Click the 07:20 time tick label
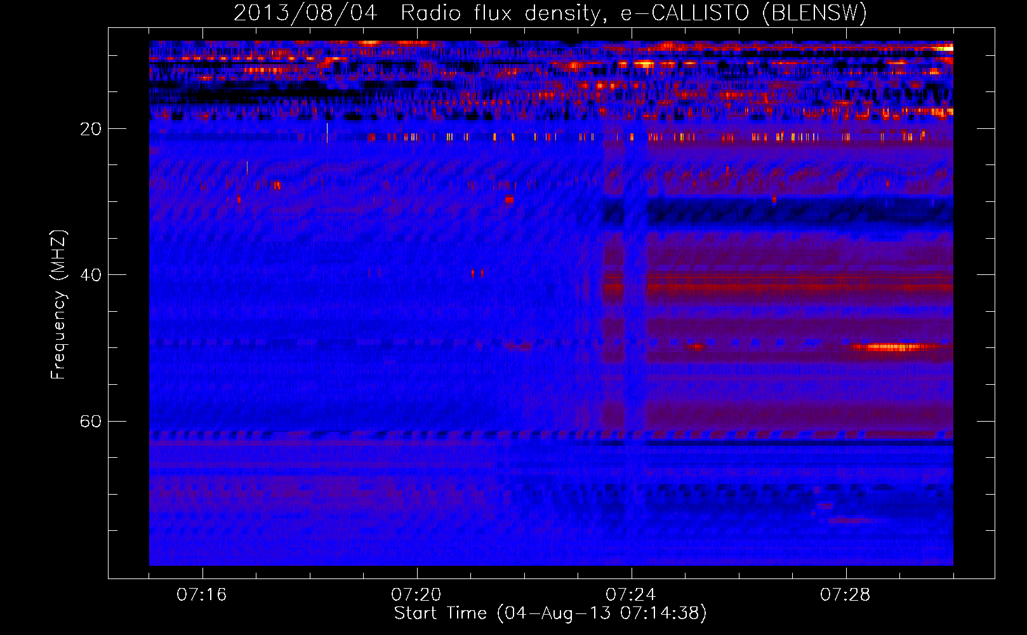The height and width of the screenshot is (635, 1027). pyautogui.click(x=416, y=595)
